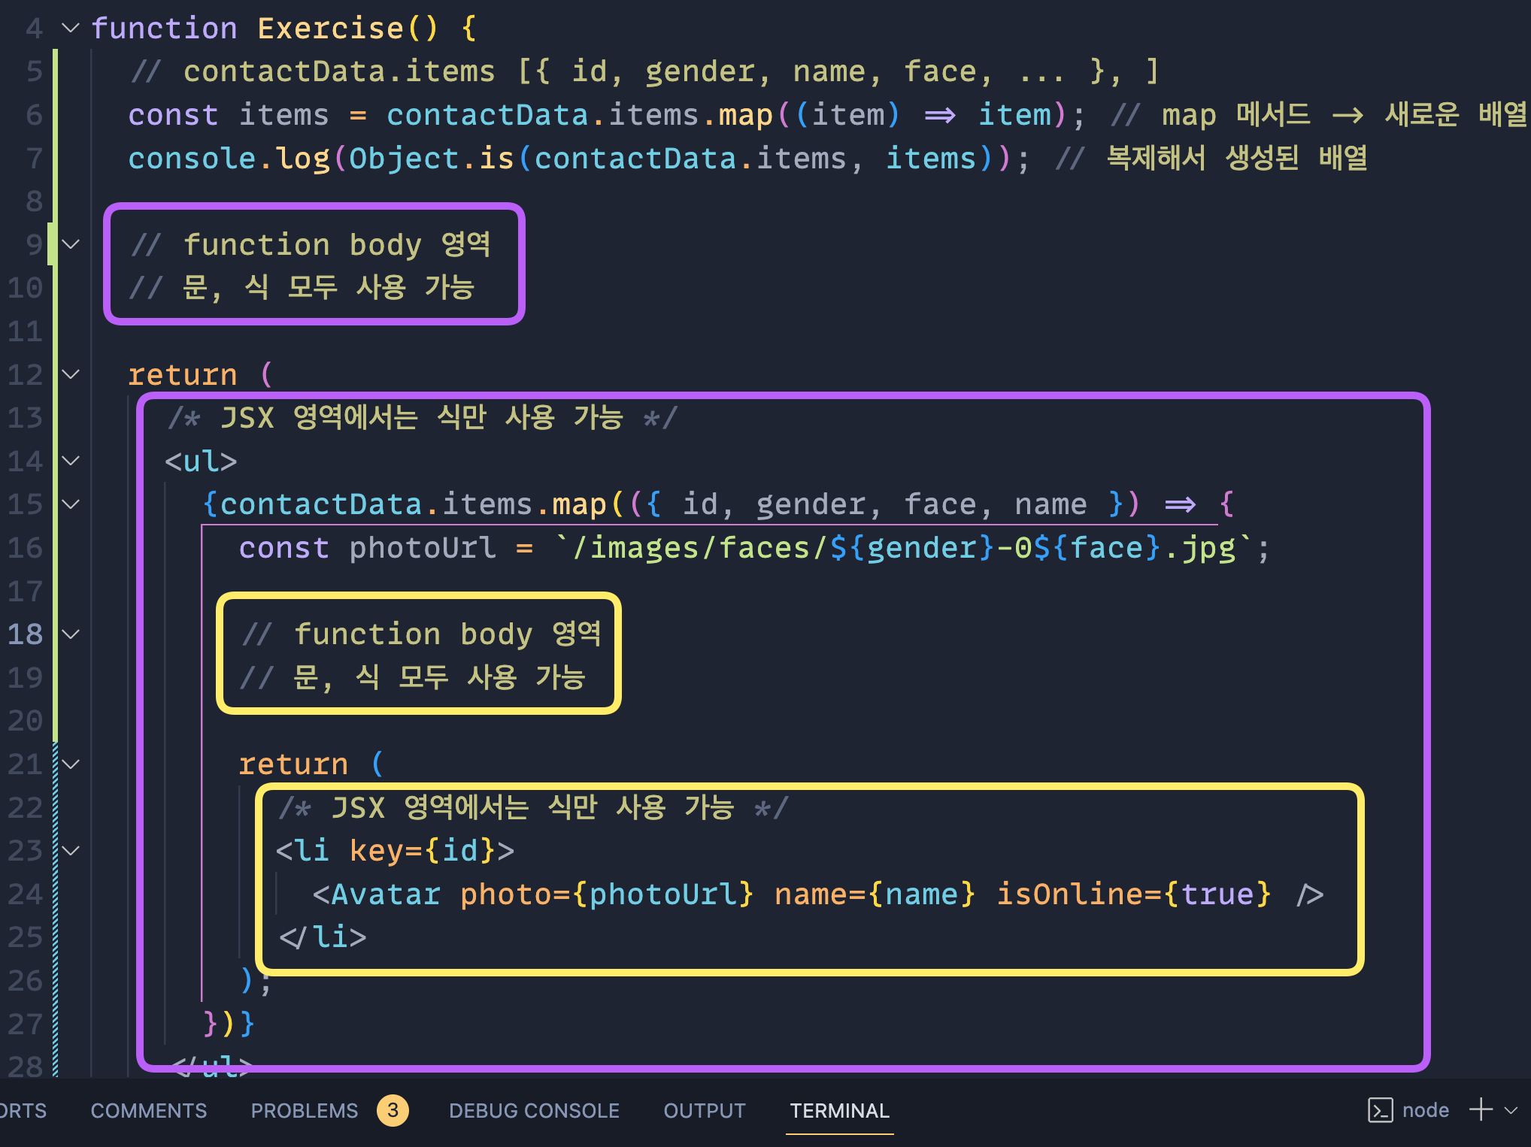Switch to the DEBUG CONSOLE tab
Image resolution: width=1531 pixels, height=1147 pixels.
(534, 1110)
